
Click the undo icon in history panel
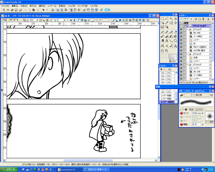(161, 70)
